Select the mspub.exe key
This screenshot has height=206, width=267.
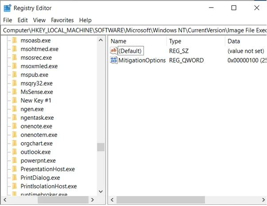(35, 75)
